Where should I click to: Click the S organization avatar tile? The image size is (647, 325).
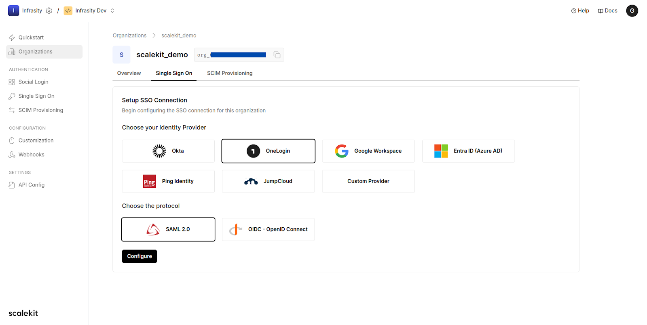point(121,55)
